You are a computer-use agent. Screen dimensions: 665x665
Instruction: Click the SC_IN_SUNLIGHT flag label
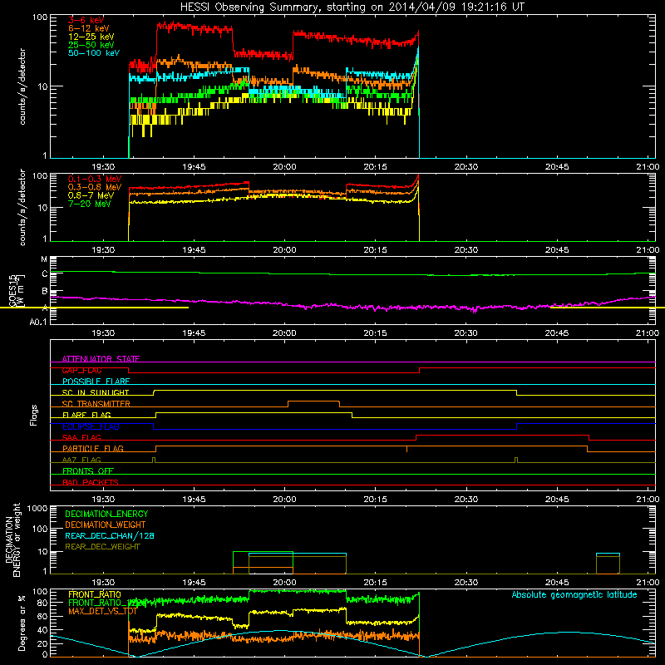(96, 392)
